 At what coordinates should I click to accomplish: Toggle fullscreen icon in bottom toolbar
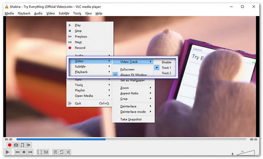[39, 152]
